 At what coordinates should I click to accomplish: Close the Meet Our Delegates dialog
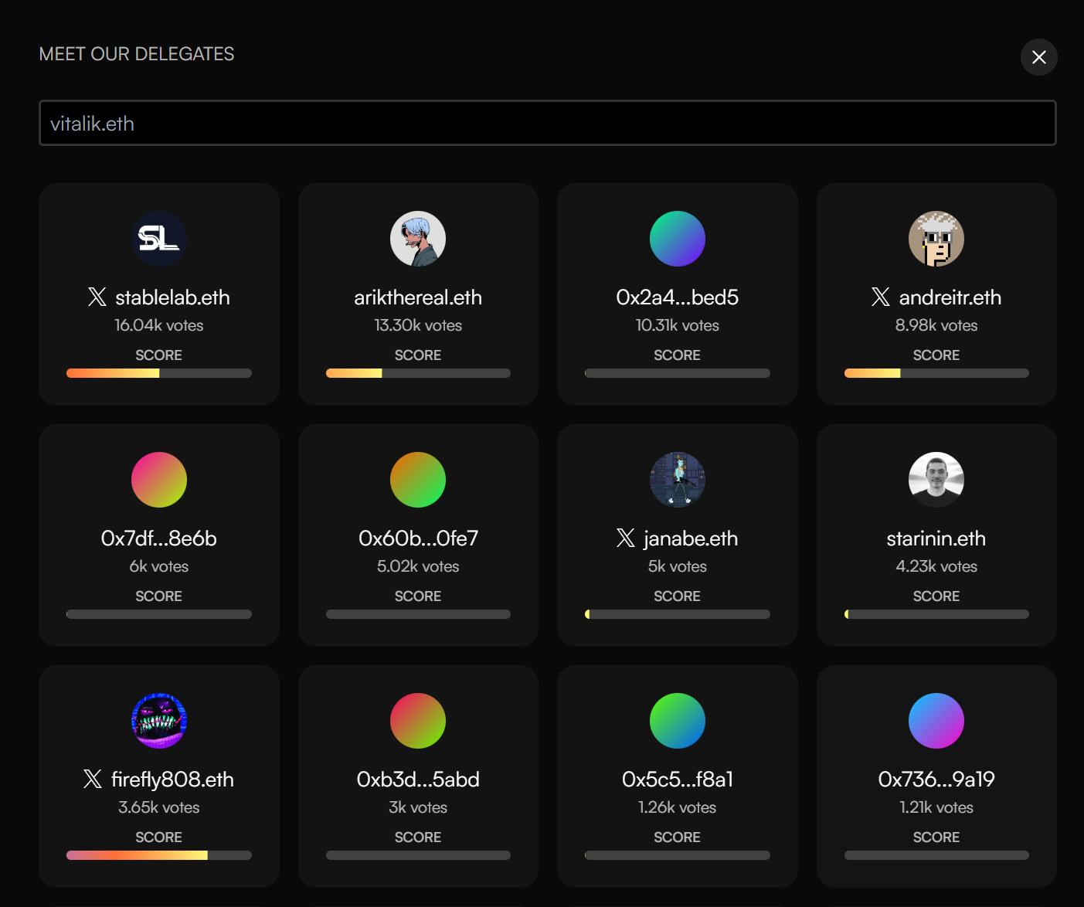pyautogui.click(x=1039, y=57)
